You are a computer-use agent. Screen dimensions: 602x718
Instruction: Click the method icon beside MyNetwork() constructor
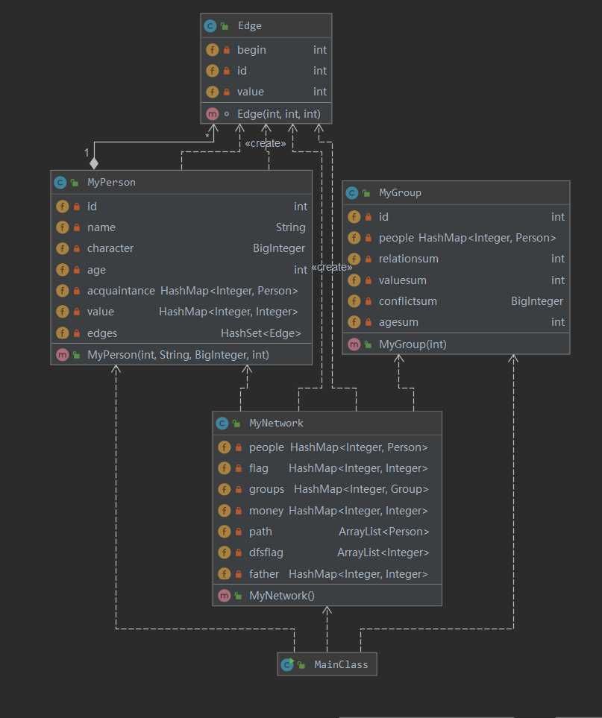(224, 596)
